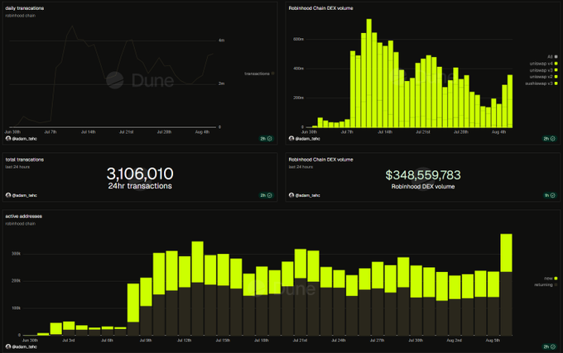Open the 'daily transactions' chart title
Viewport: 563px width, 353px height.
24,8
